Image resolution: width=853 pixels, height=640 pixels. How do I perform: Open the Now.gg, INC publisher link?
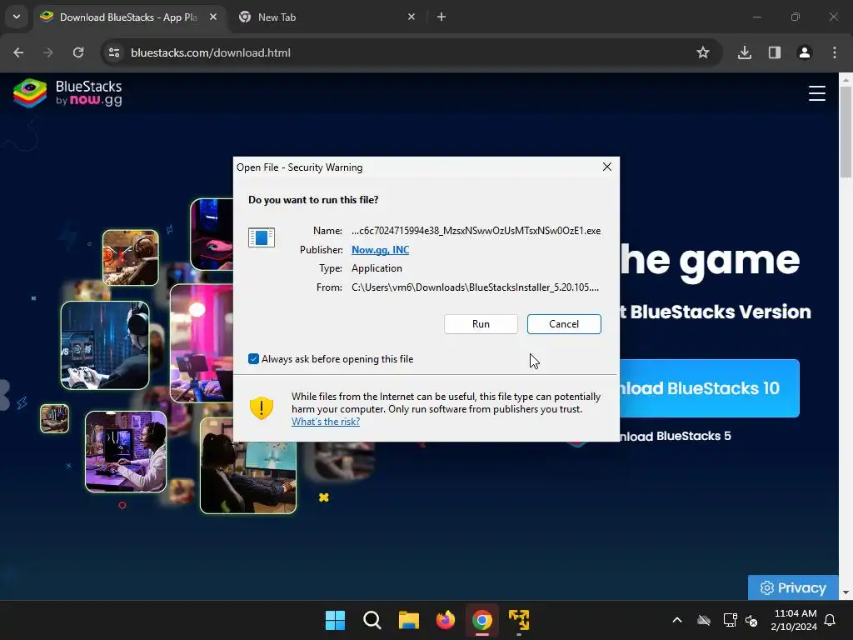pyautogui.click(x=380, y=250)
